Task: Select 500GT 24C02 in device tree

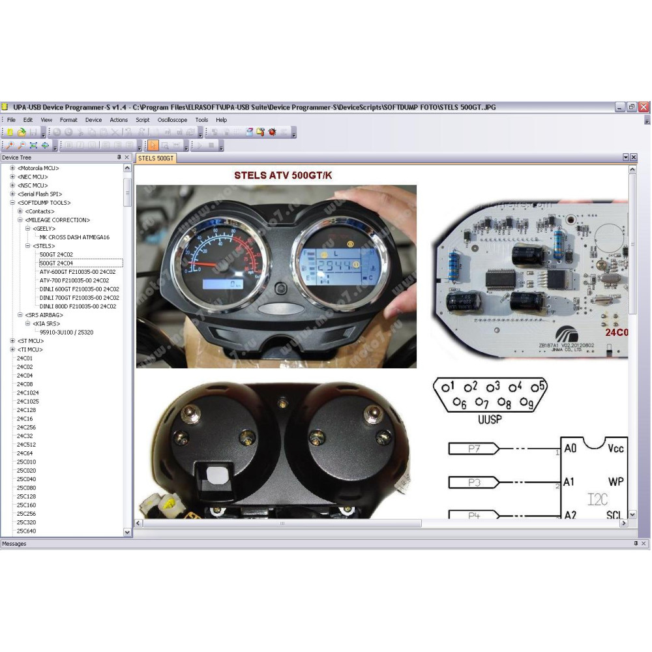Action: click(56, 254)
